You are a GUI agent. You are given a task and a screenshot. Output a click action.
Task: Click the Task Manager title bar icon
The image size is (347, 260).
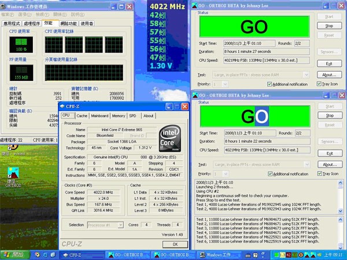click(x=3, y=6)
